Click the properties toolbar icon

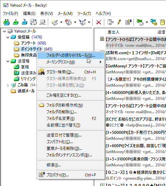point(128,22)
